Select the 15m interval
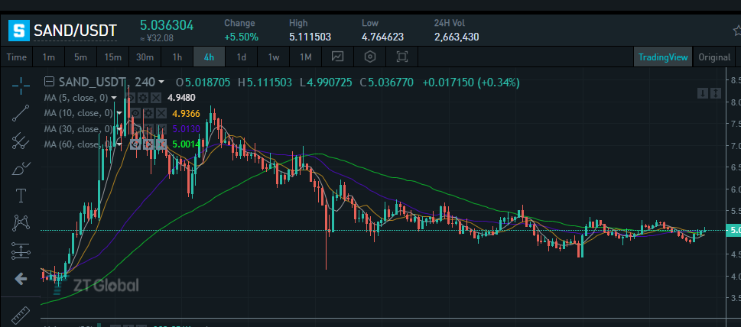The image size is (741, 327). click(x=113, y=57)
